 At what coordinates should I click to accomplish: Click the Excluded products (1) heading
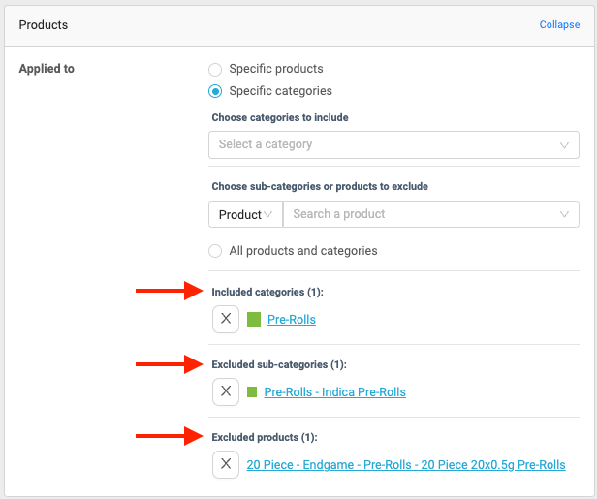coord(265,437)
